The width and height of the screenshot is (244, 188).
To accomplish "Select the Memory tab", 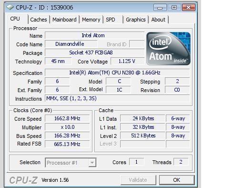I will click(91, 20).
